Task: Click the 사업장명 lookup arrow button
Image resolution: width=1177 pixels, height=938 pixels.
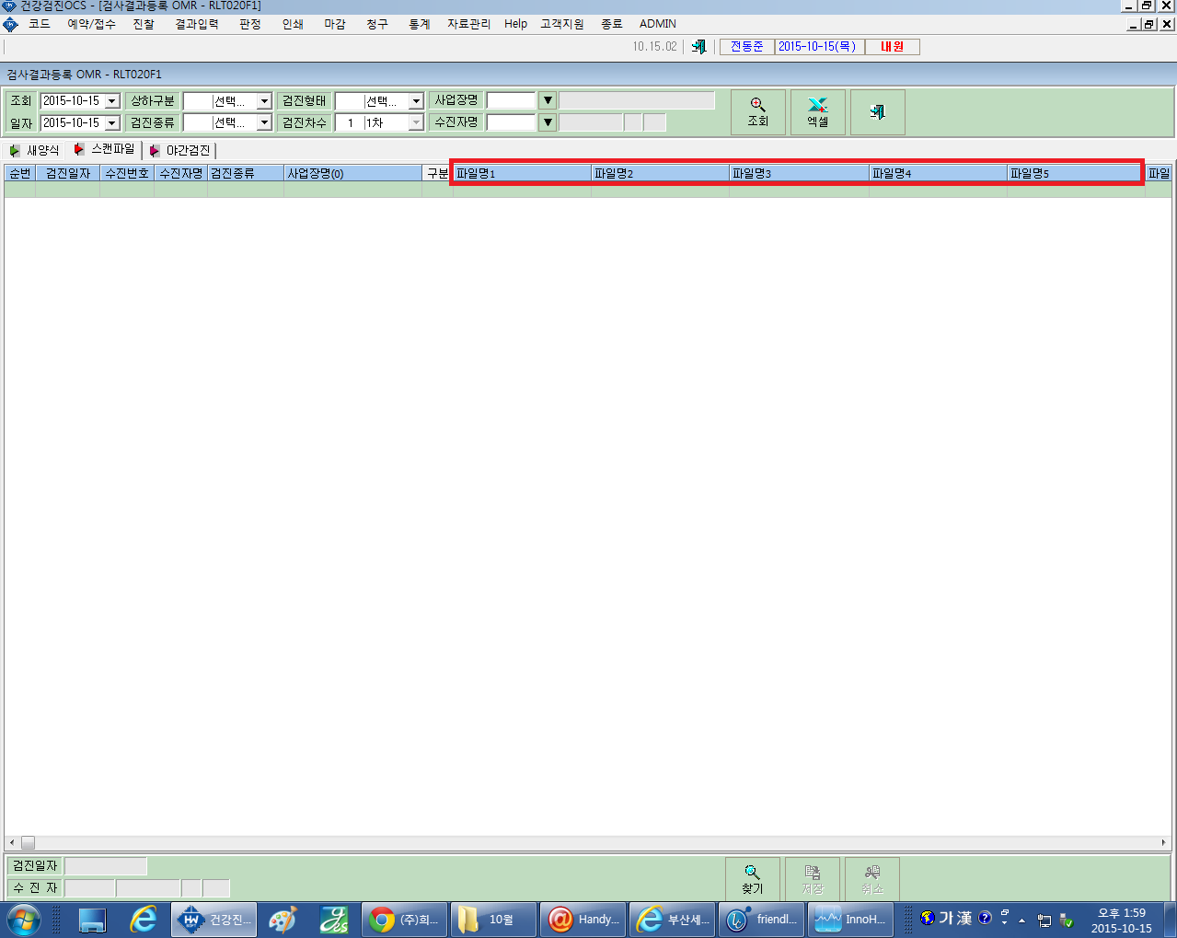Action: tap(548, 100)
